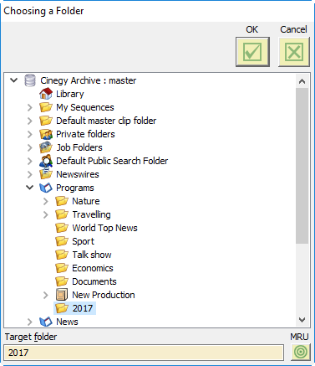Expand the Private folders node
Viewport: 315px width, 366px height.
click(x=30, y=134)
